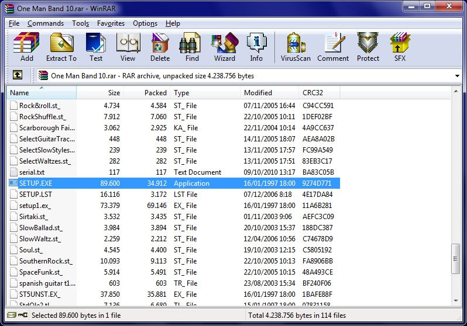This screenshot has height=326, width=467.
Task: Open the View file tool
Action: tap(128, 47)
